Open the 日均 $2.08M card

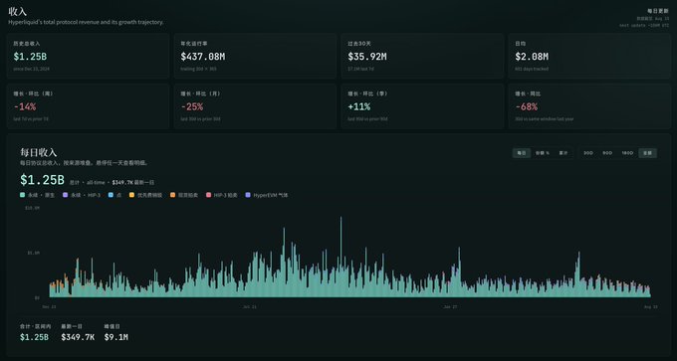click(589, 56)
